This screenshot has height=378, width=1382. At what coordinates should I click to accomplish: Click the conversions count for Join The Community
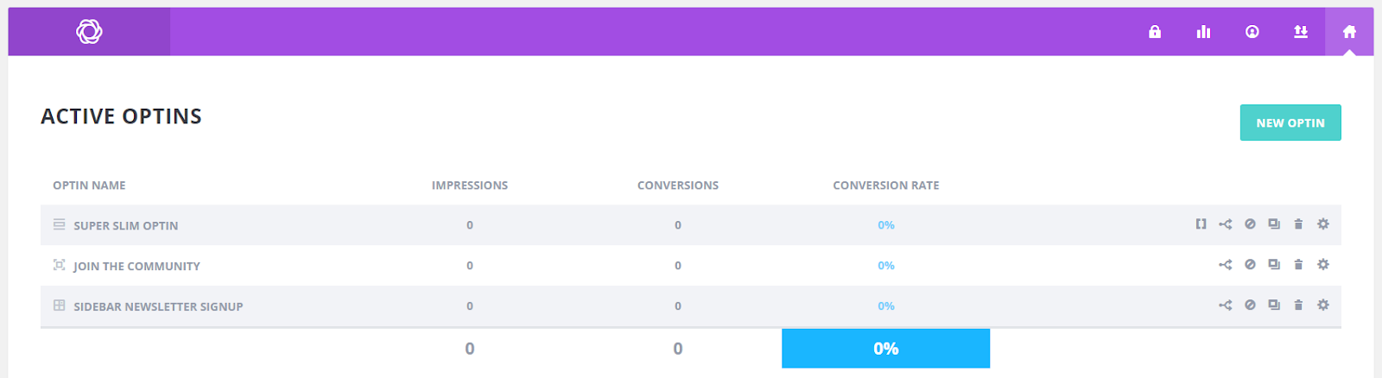pyautogui.click(x=678, y=266)
